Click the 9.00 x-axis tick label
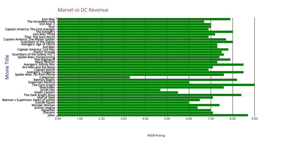Viewport: 295px width, 153px height. [x=254, y=119]
